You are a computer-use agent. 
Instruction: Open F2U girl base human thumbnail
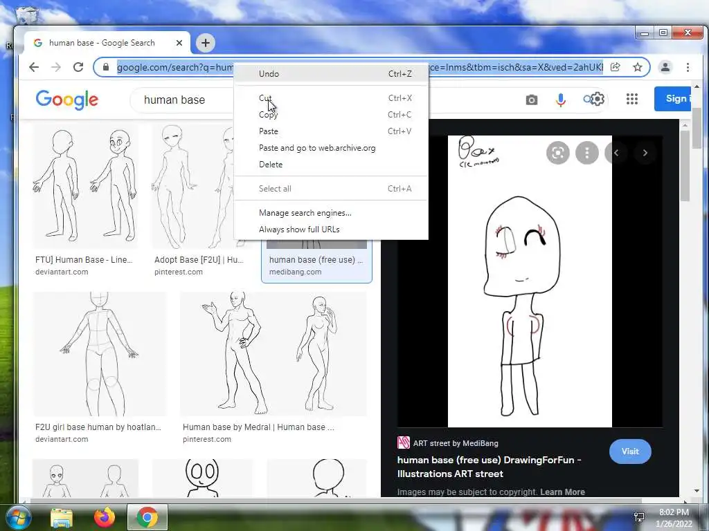click(100, 354)
